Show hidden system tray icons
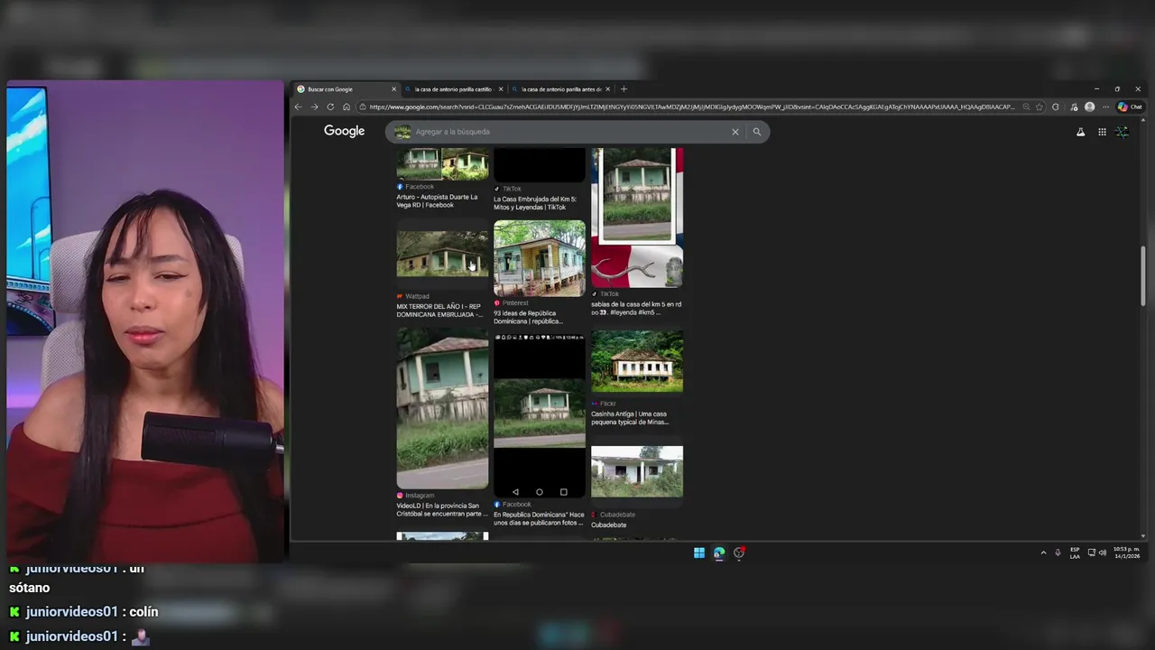 click(1043, 552)
